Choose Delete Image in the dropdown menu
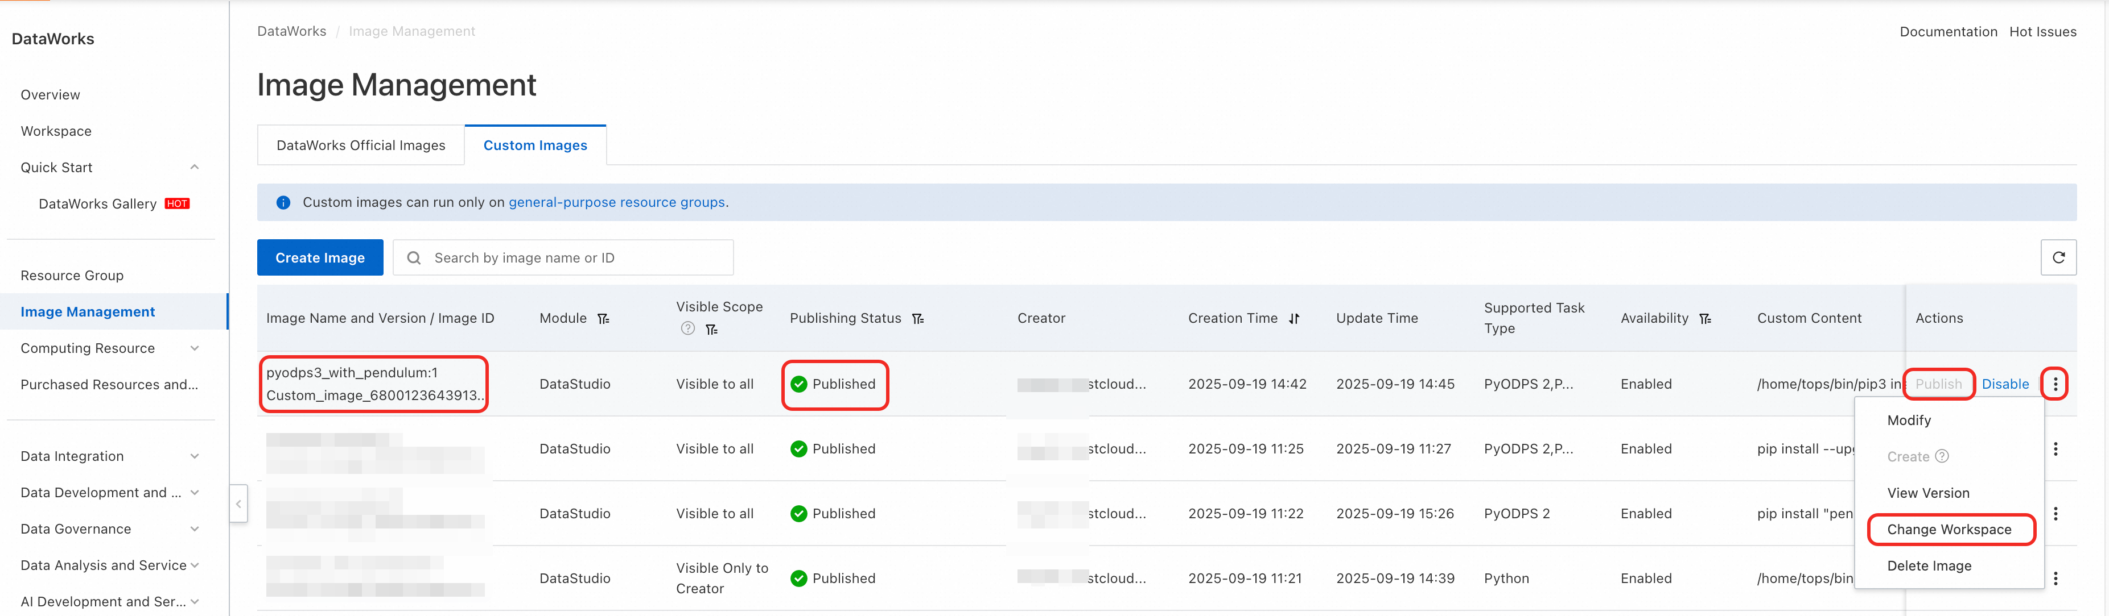 click(x=1929, y=566)
